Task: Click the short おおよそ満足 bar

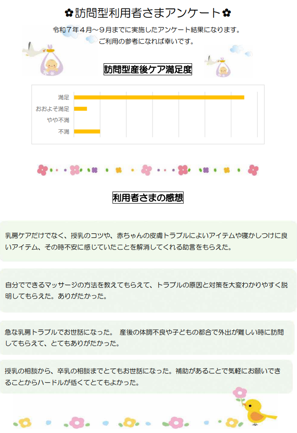Action: [x=80, y=109]
